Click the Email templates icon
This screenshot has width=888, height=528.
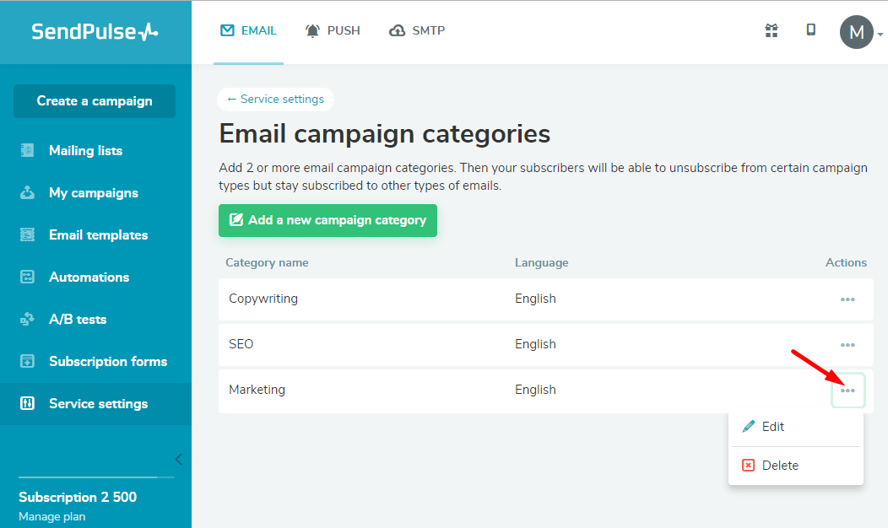pos(27,234)
